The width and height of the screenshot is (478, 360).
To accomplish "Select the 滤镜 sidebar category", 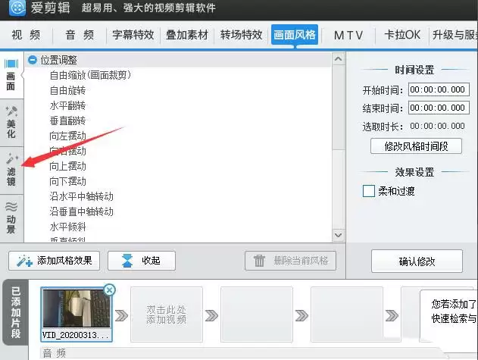I will [11, 171].
